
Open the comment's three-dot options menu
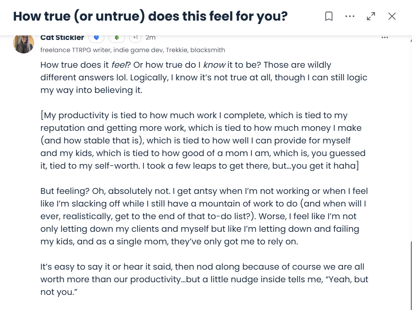385,37
